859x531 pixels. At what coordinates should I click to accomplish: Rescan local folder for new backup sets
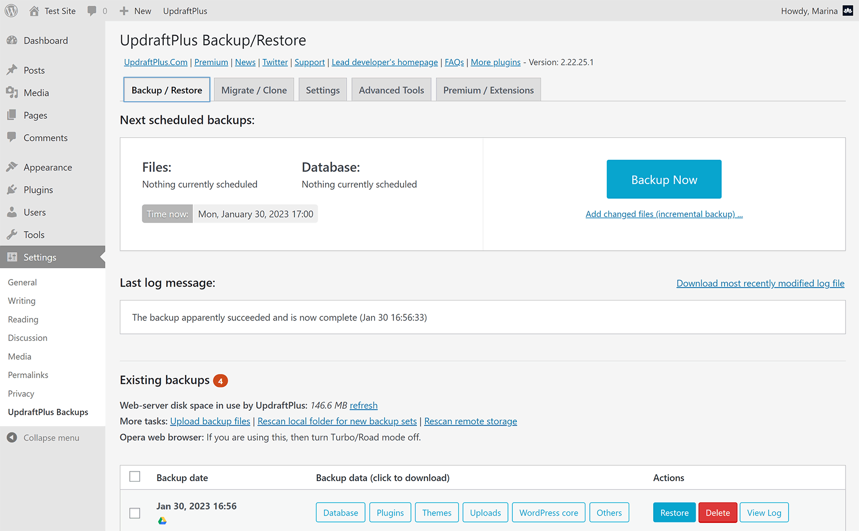pos(337,421)
